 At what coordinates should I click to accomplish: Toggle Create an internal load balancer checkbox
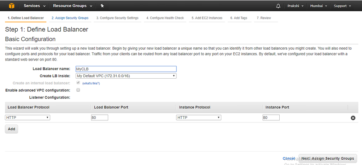tap(78, 83)
